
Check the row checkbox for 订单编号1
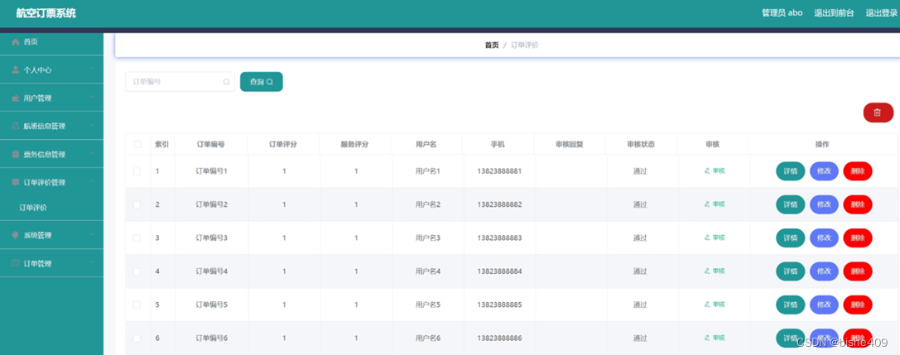click(137, 171)
